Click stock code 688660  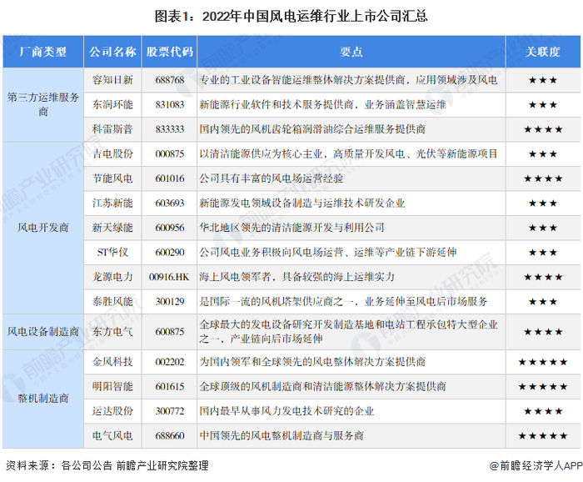tap(170, 436)
